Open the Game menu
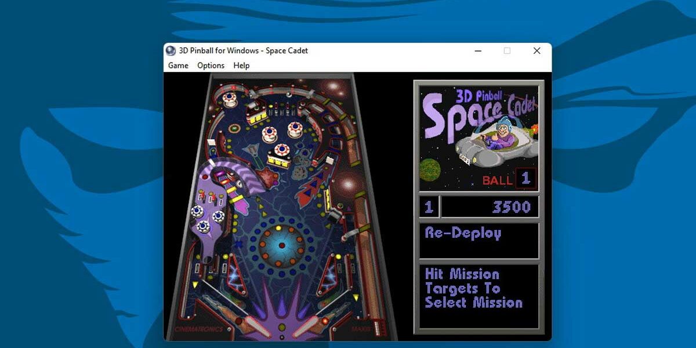Viewport: 696px width, 348px height. pyautogui.click(x=177, y=66)
